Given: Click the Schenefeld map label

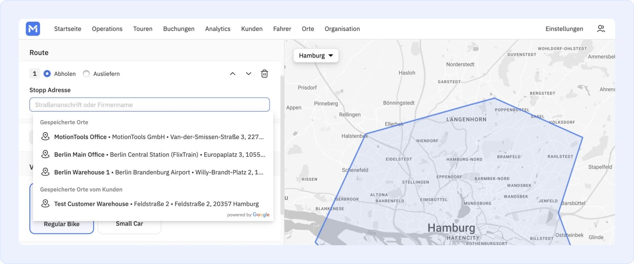Looking at the screenshot, I should tap(355, 170).
